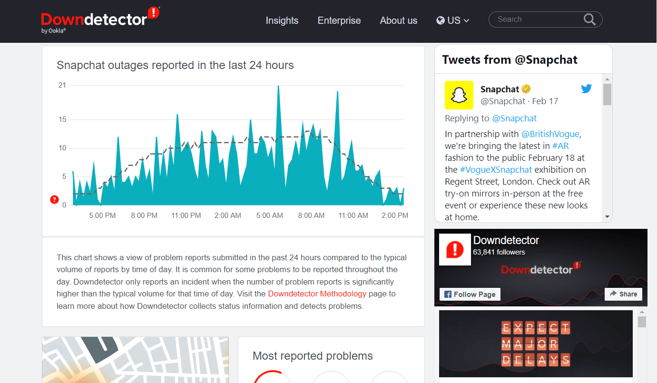Viewport: 657px width, 383px height.
Task: Click the Downdetector Facebook page title
Action: coord(506,240)
